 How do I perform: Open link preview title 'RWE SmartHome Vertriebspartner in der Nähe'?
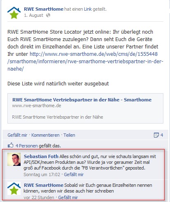(x=82, y=100)
